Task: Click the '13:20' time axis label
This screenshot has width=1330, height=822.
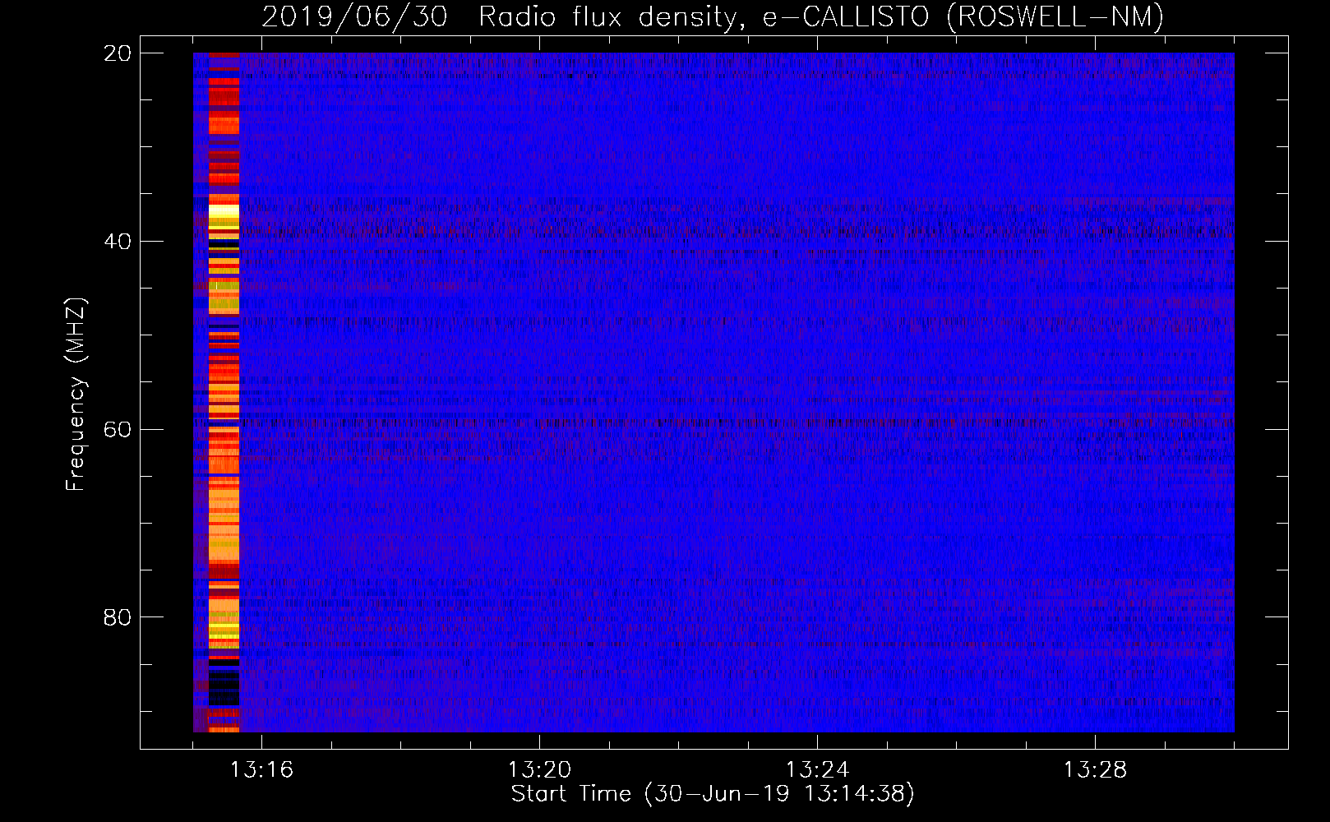Action: pyautogui.click(x=539, y=770)
